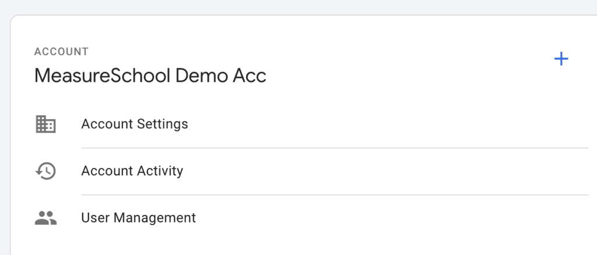
Task: Click the divider line below Account Activity
Action: [335, 195]
